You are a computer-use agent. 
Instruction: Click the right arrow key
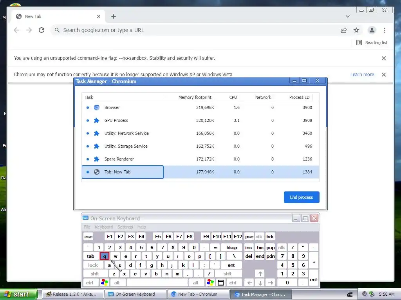coord(271,283)
